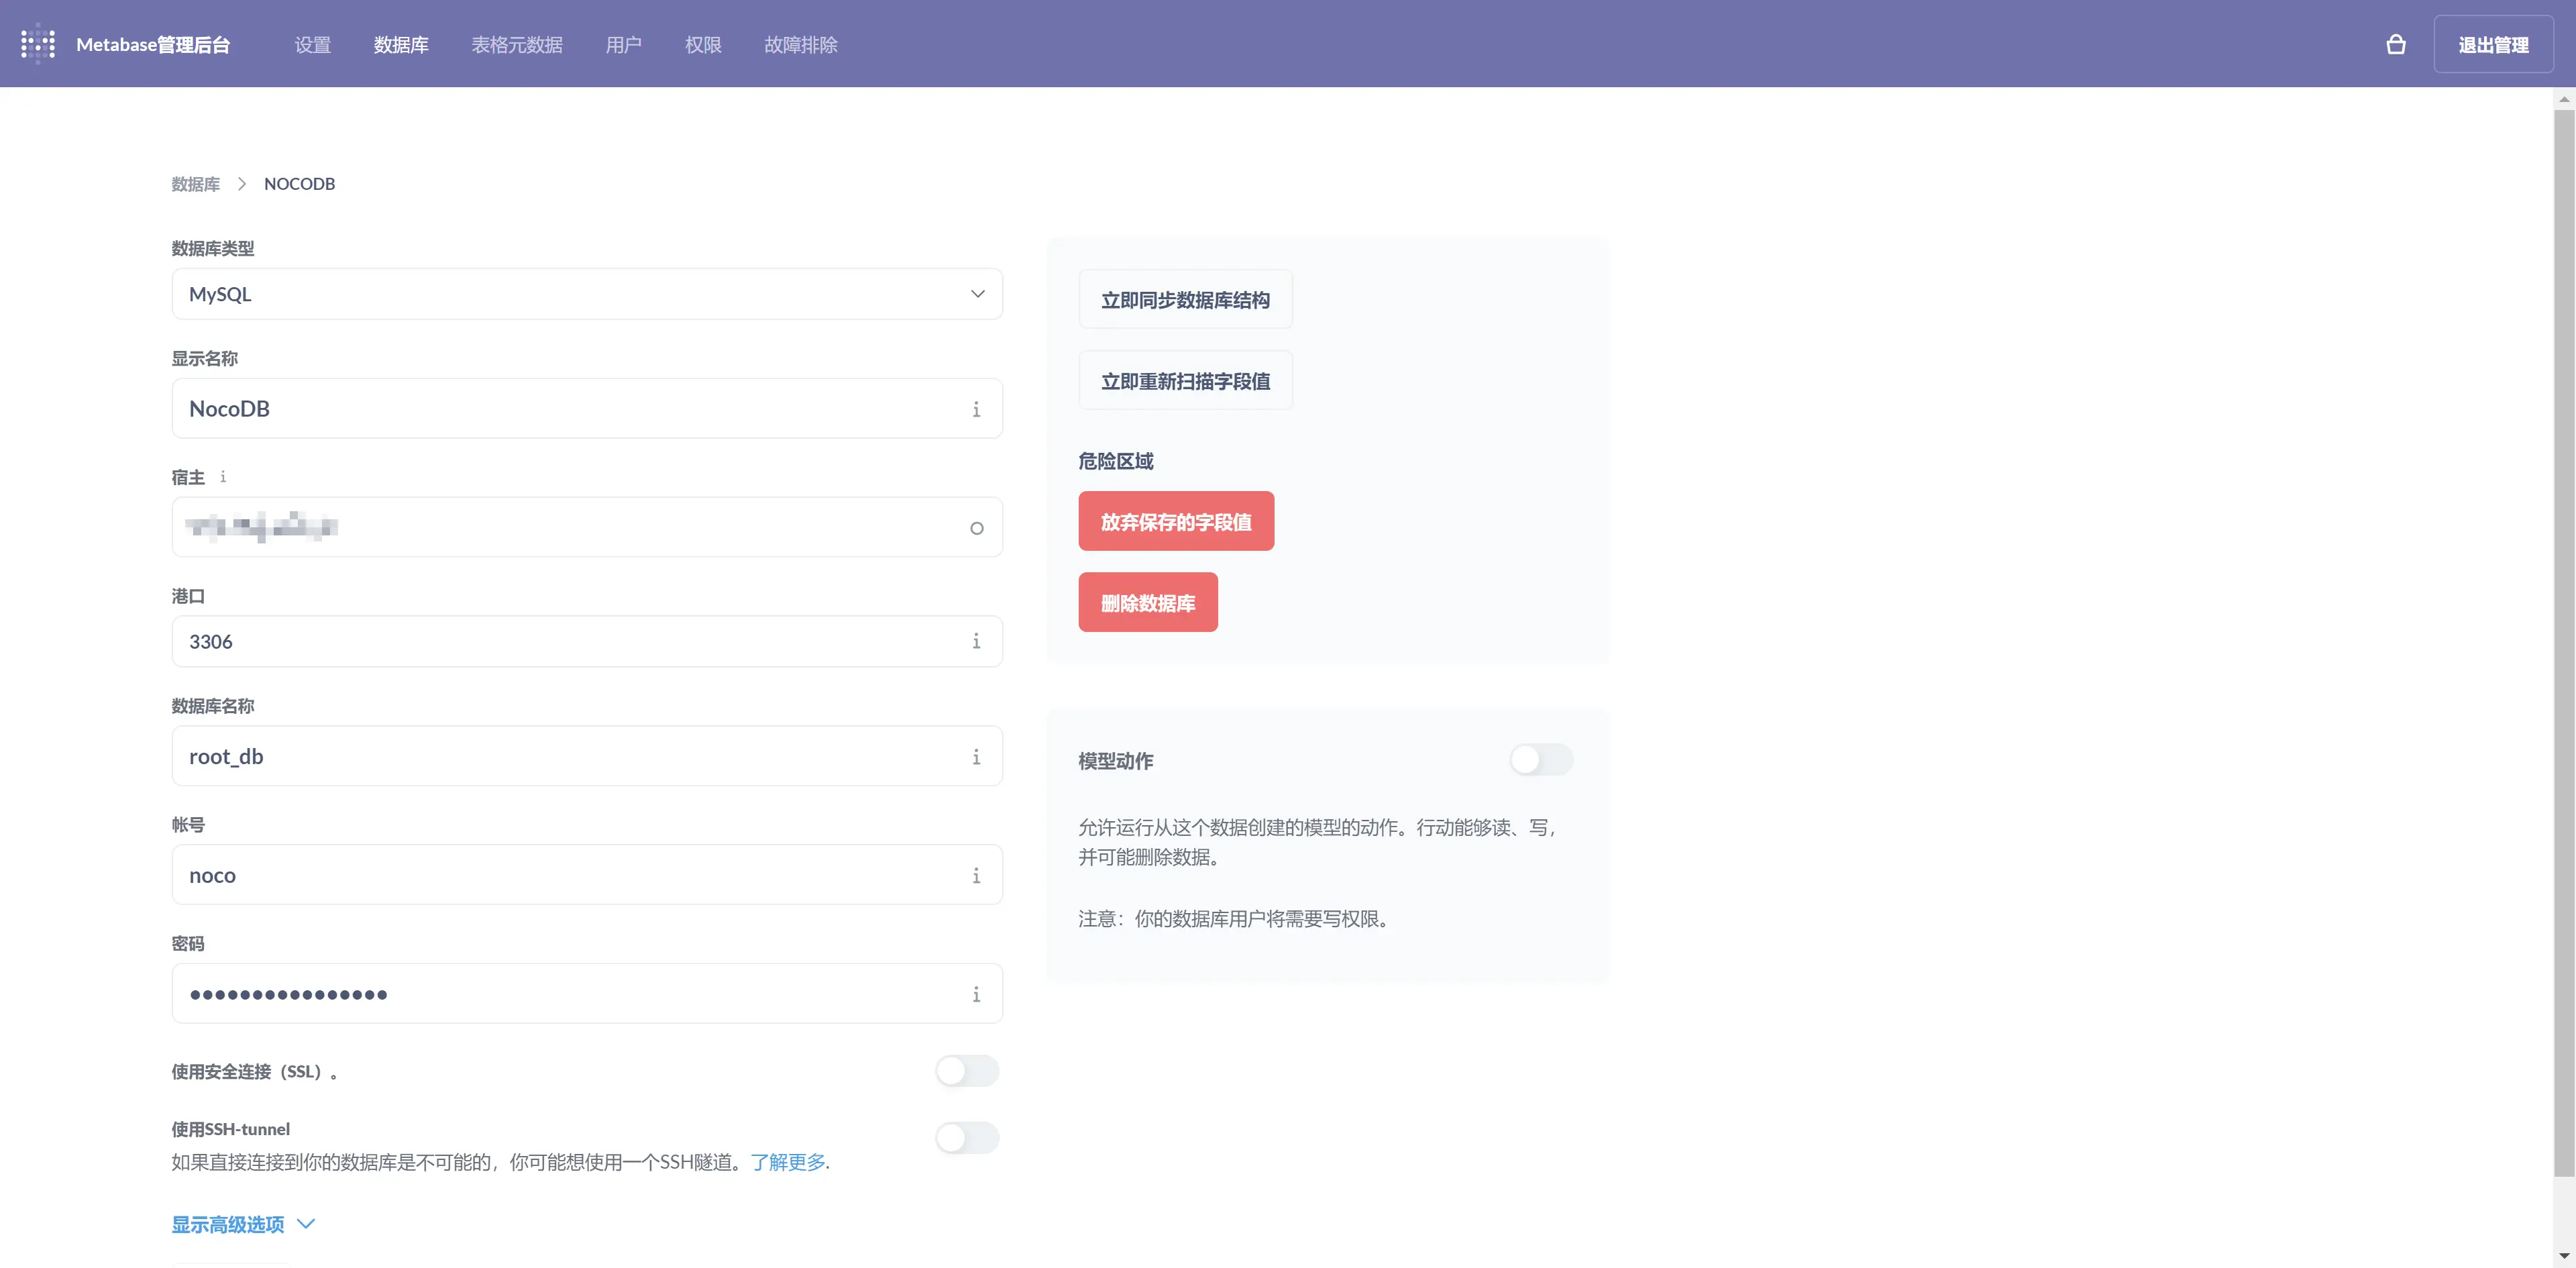Click 危险区域 heading
The height and width of the screenshot is (1268, 2576).
coord(1115,461)
